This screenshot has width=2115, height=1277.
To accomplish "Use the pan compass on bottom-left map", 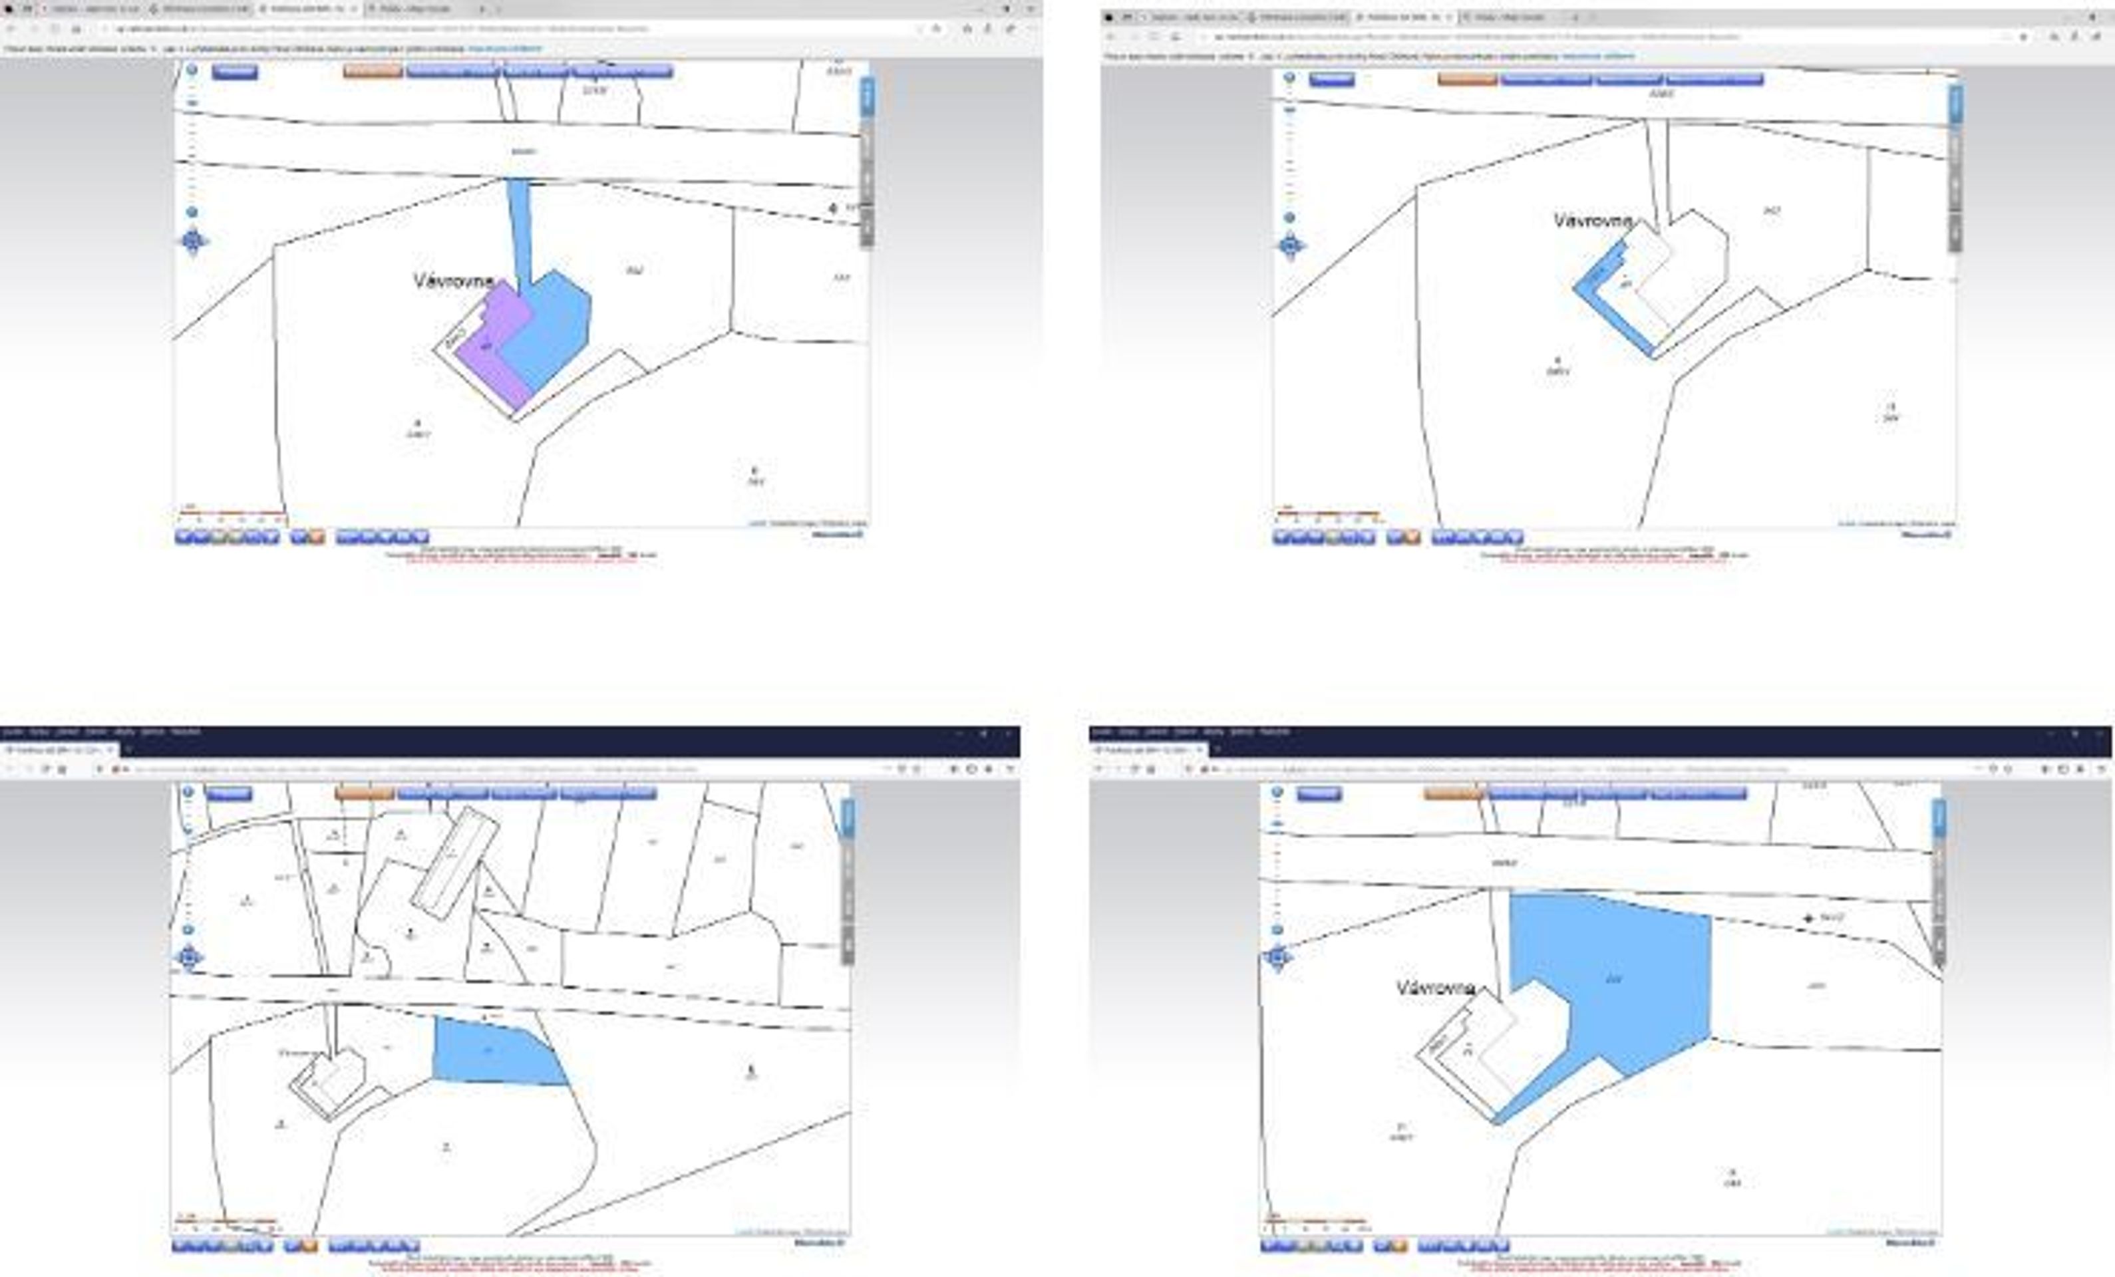I will tap(189, 957).
